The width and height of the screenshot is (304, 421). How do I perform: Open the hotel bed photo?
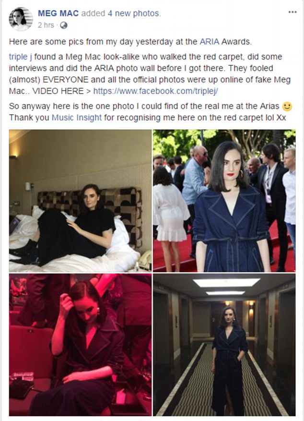pos(80,201)
